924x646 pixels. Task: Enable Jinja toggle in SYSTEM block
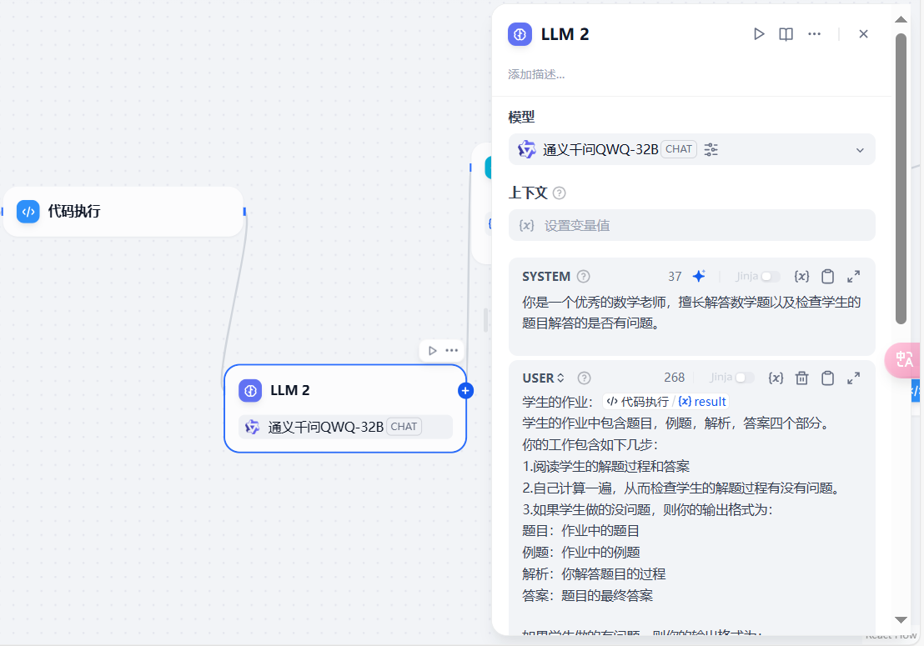point(770,277)
